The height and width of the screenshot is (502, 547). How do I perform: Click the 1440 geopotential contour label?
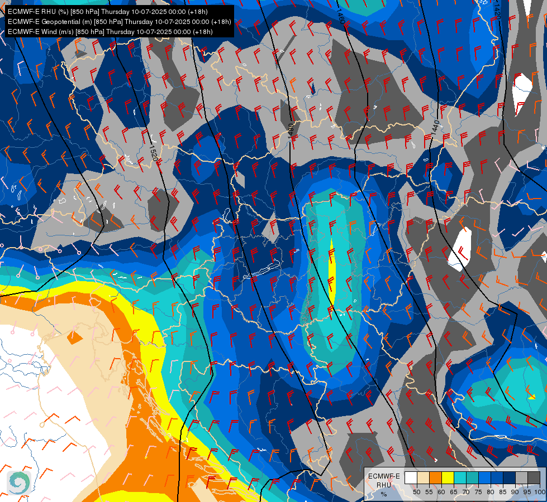[435, 128]
